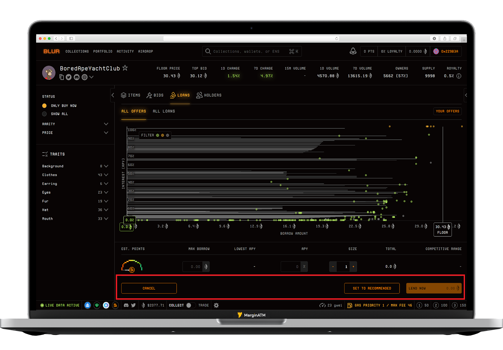Click the BLUR logo

click(52, 51)
